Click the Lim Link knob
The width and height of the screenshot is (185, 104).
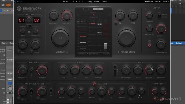(x=161, y=29)
